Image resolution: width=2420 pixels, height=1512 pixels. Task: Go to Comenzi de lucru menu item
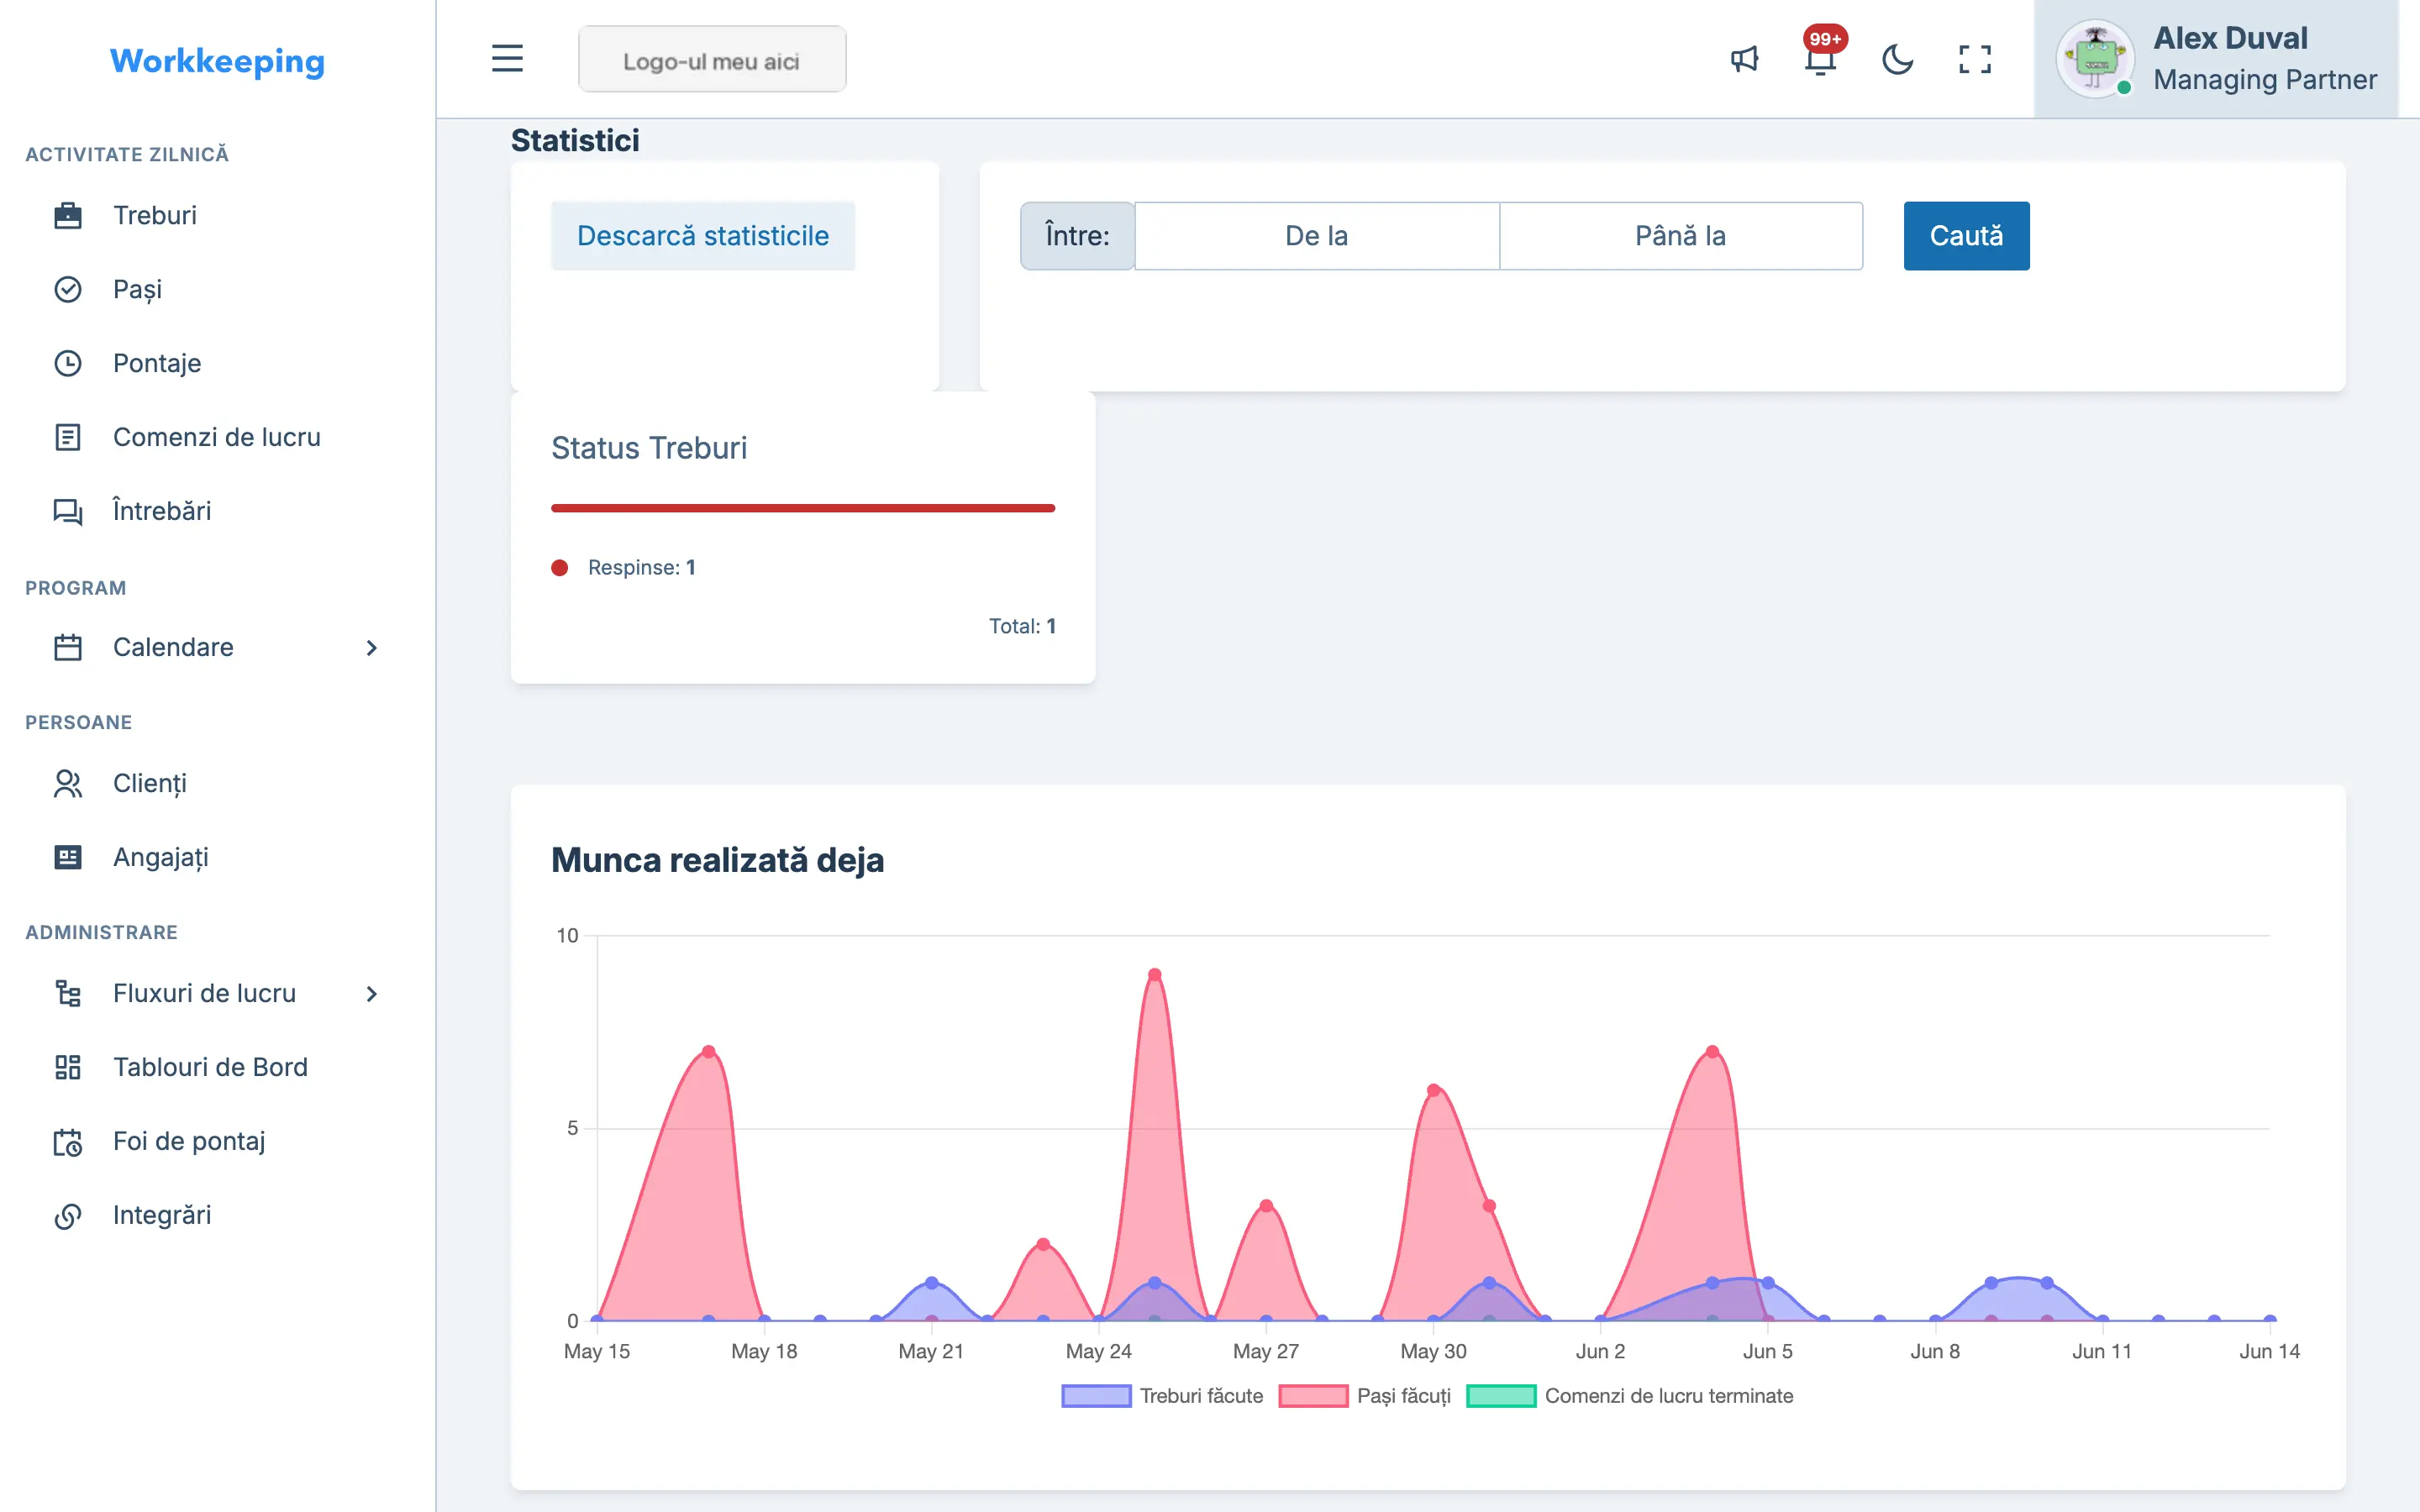(x=217, y=437)
